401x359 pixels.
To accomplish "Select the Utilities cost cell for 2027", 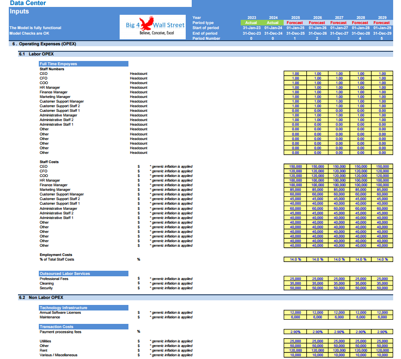I will point(339,341).
